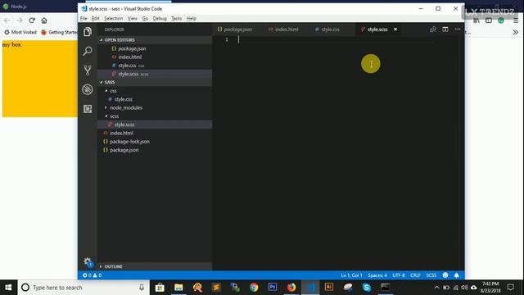Open the Action Center notification icon
Image resolution: width=524 pixels, height=295 pixels.
[x=510, y=288]
